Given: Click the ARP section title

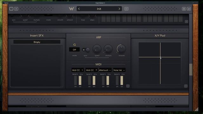Looking at the screenshot, I should pyautogui.click(x=99, y=37).
